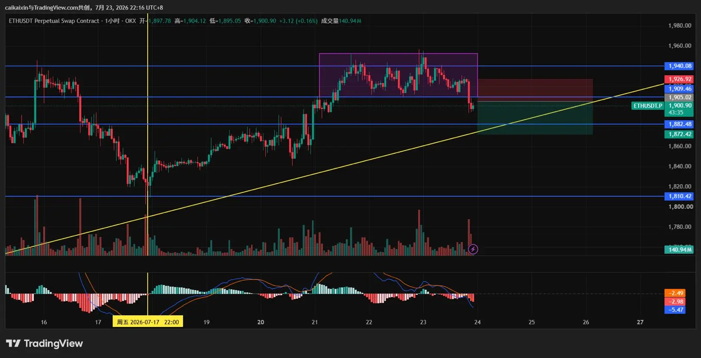Select the blue 1,940.08 price label

click(x=679, y=66)
